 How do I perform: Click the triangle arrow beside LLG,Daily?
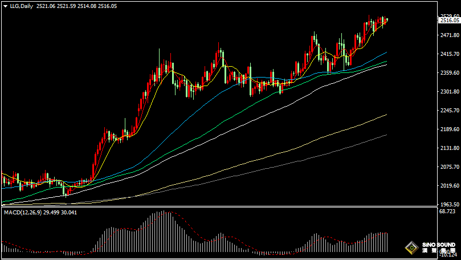[x=5, y=5]
